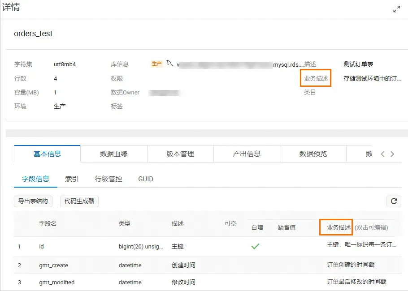
Task: Select the gmt_create field name cell
Action: click(54, 265)
